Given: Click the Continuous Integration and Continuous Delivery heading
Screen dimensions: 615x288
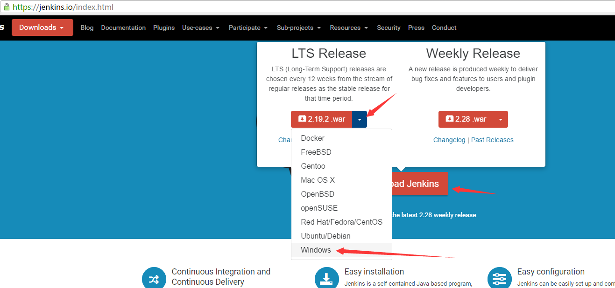Looking at the screenshot, I should [221, 277].
